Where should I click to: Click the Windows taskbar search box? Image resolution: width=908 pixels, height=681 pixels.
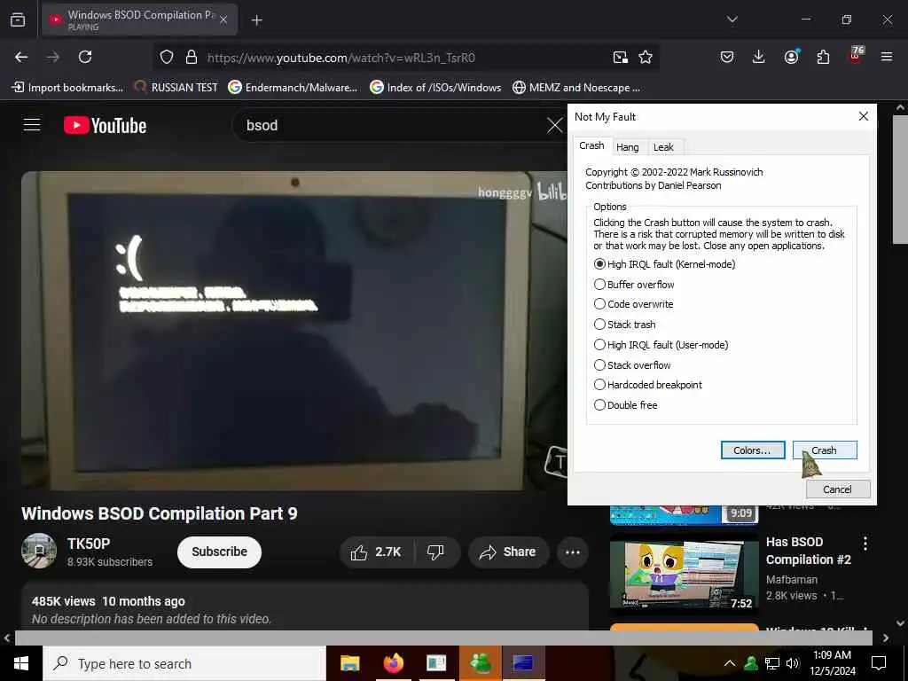click(x=184, y=663)
